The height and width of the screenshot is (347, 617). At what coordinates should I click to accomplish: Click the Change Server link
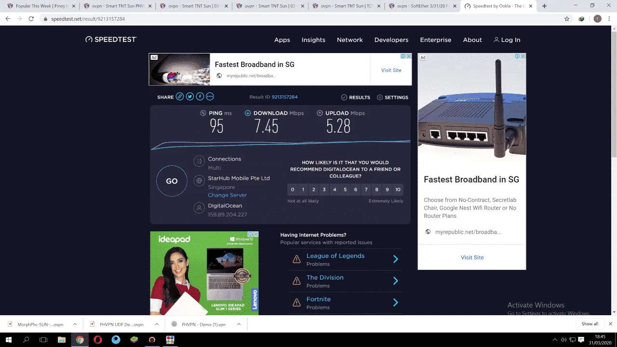pyautogui.click(x=228, y=195)
